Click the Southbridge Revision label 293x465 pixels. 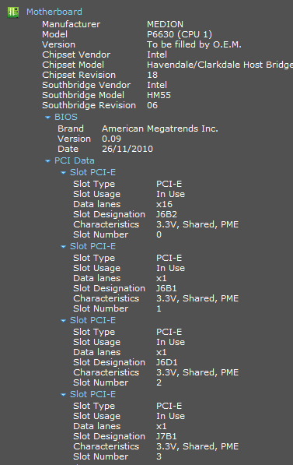pyautogui.click(x=89, y=105)
